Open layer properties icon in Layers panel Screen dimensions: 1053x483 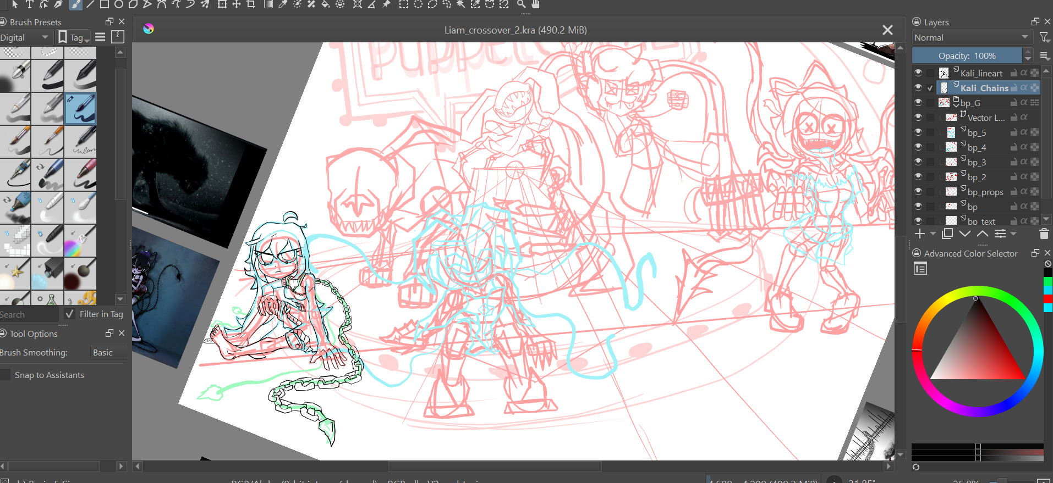(1000, 234)
